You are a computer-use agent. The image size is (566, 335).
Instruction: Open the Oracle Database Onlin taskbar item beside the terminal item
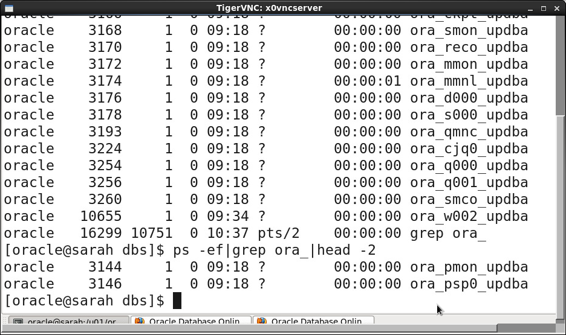(191, 321)
